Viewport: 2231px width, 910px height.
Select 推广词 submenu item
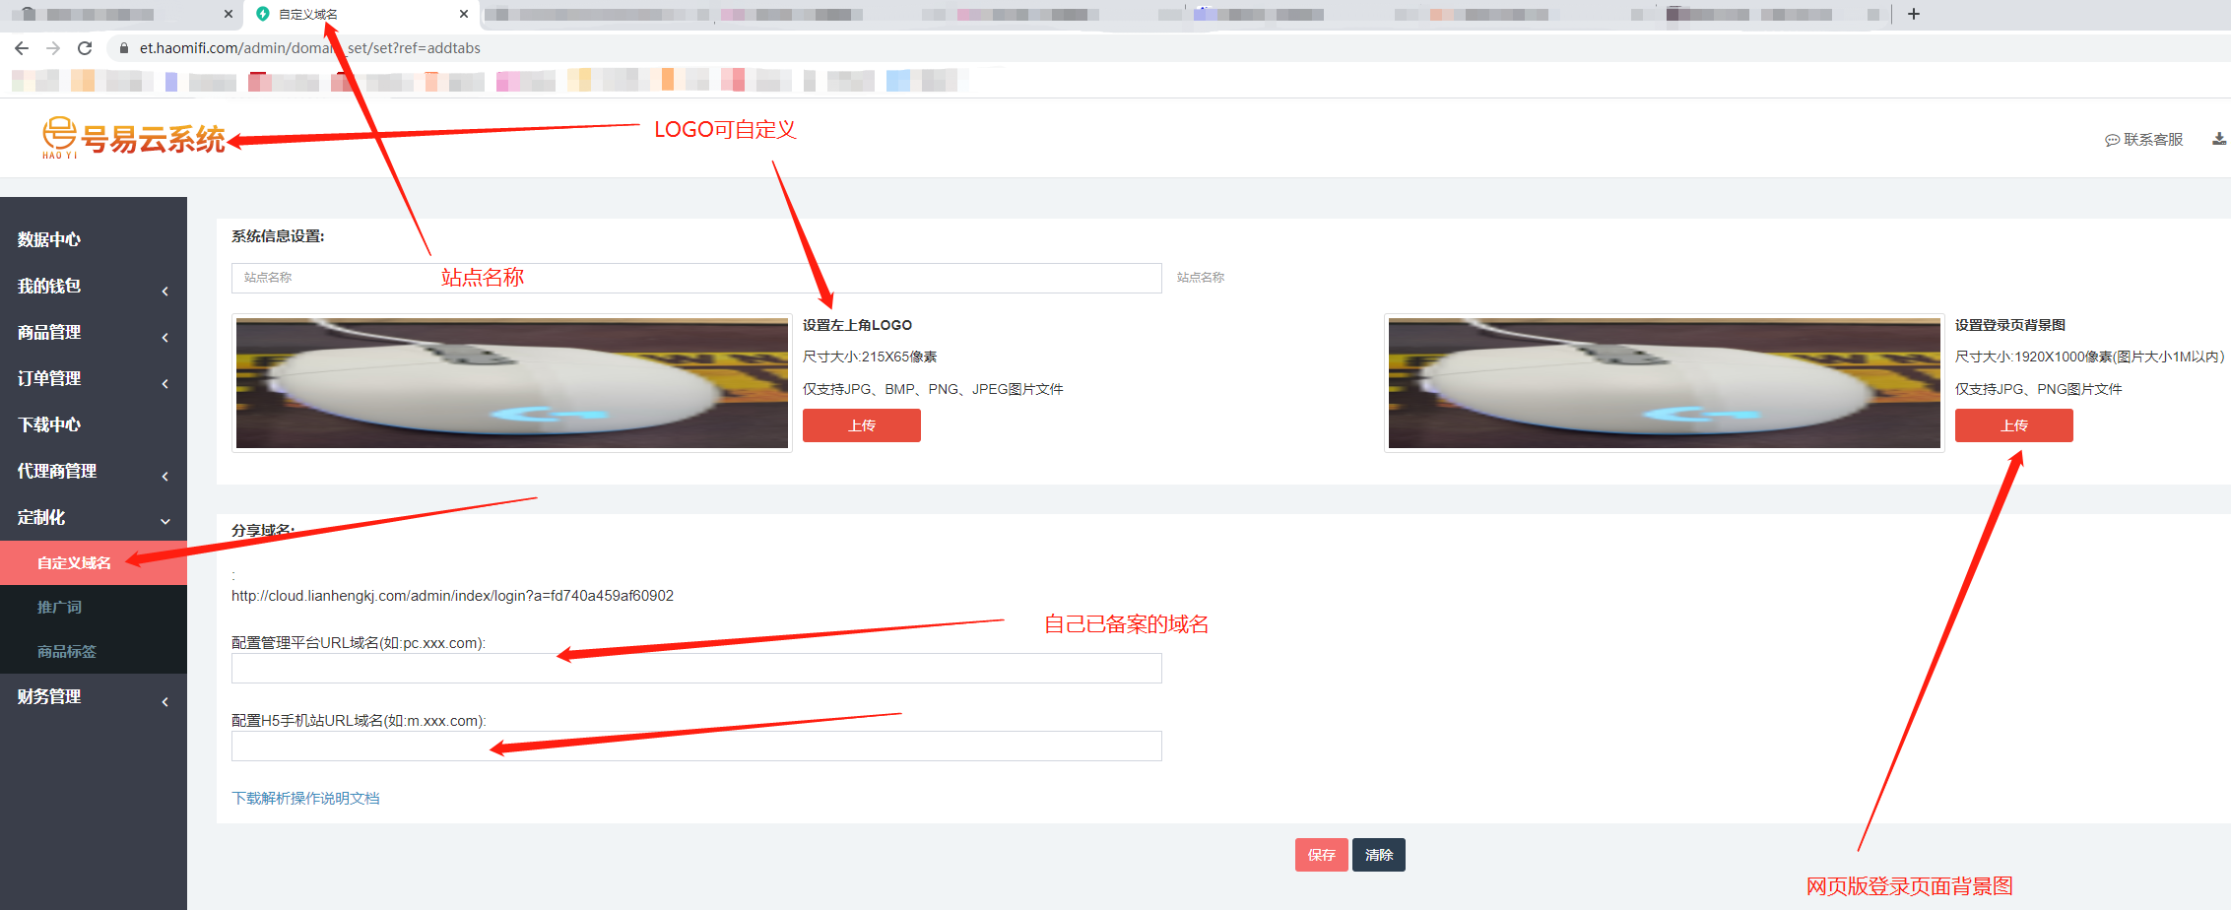click(x=60, y=608)
